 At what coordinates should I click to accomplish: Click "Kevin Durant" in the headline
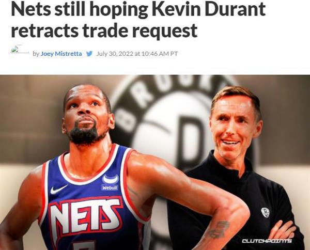click(208, 9)
